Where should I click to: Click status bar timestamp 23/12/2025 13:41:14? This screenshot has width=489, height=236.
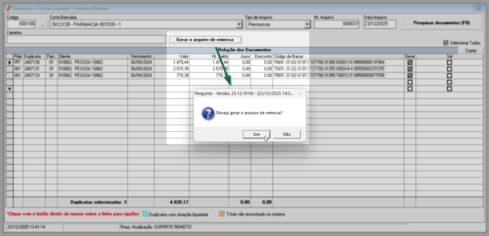tap(26, 227)
